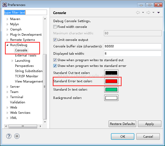Click the preference recording round icon

[17, 136]
